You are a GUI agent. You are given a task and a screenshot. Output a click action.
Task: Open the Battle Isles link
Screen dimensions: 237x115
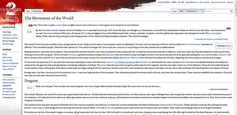coord(145,62)
